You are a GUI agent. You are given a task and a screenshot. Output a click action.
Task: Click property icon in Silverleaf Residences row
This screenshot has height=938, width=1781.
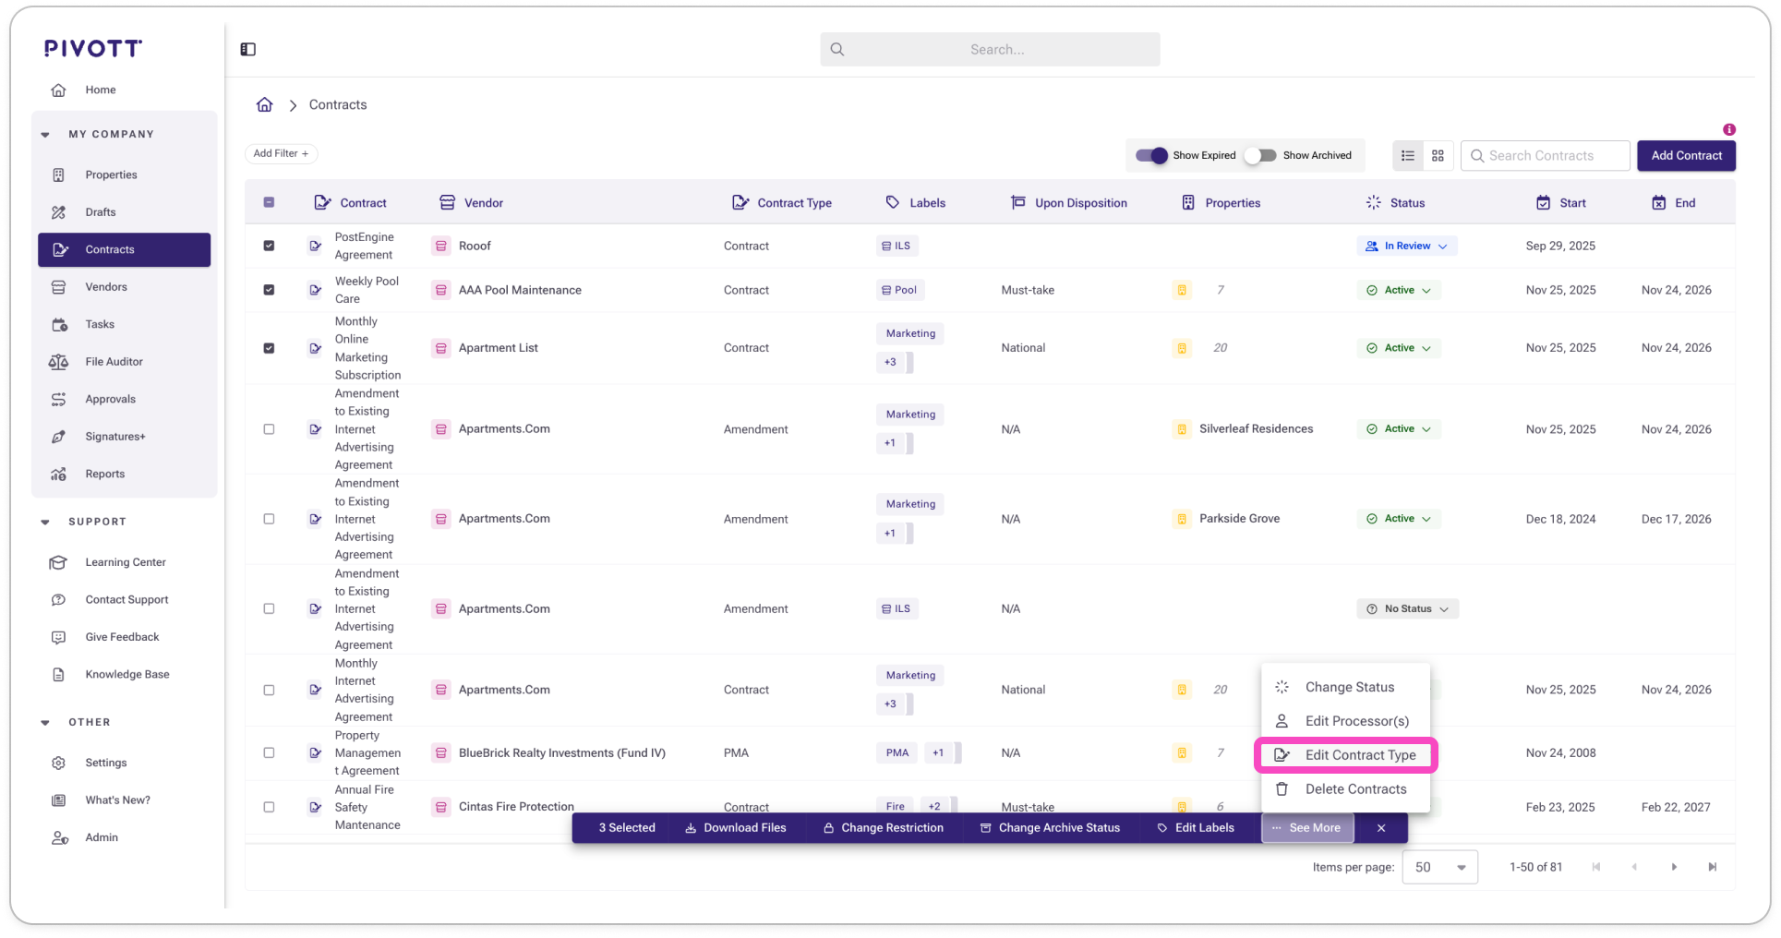click(1181, 429)
